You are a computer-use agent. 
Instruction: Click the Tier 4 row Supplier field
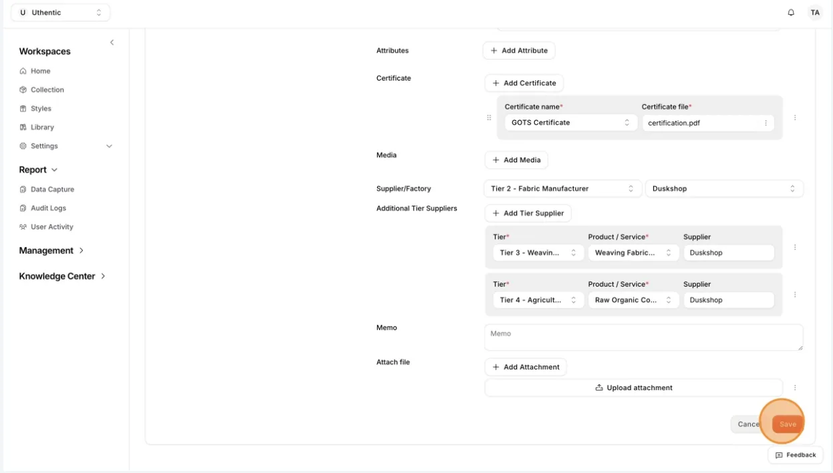click(x=729, y=301)
